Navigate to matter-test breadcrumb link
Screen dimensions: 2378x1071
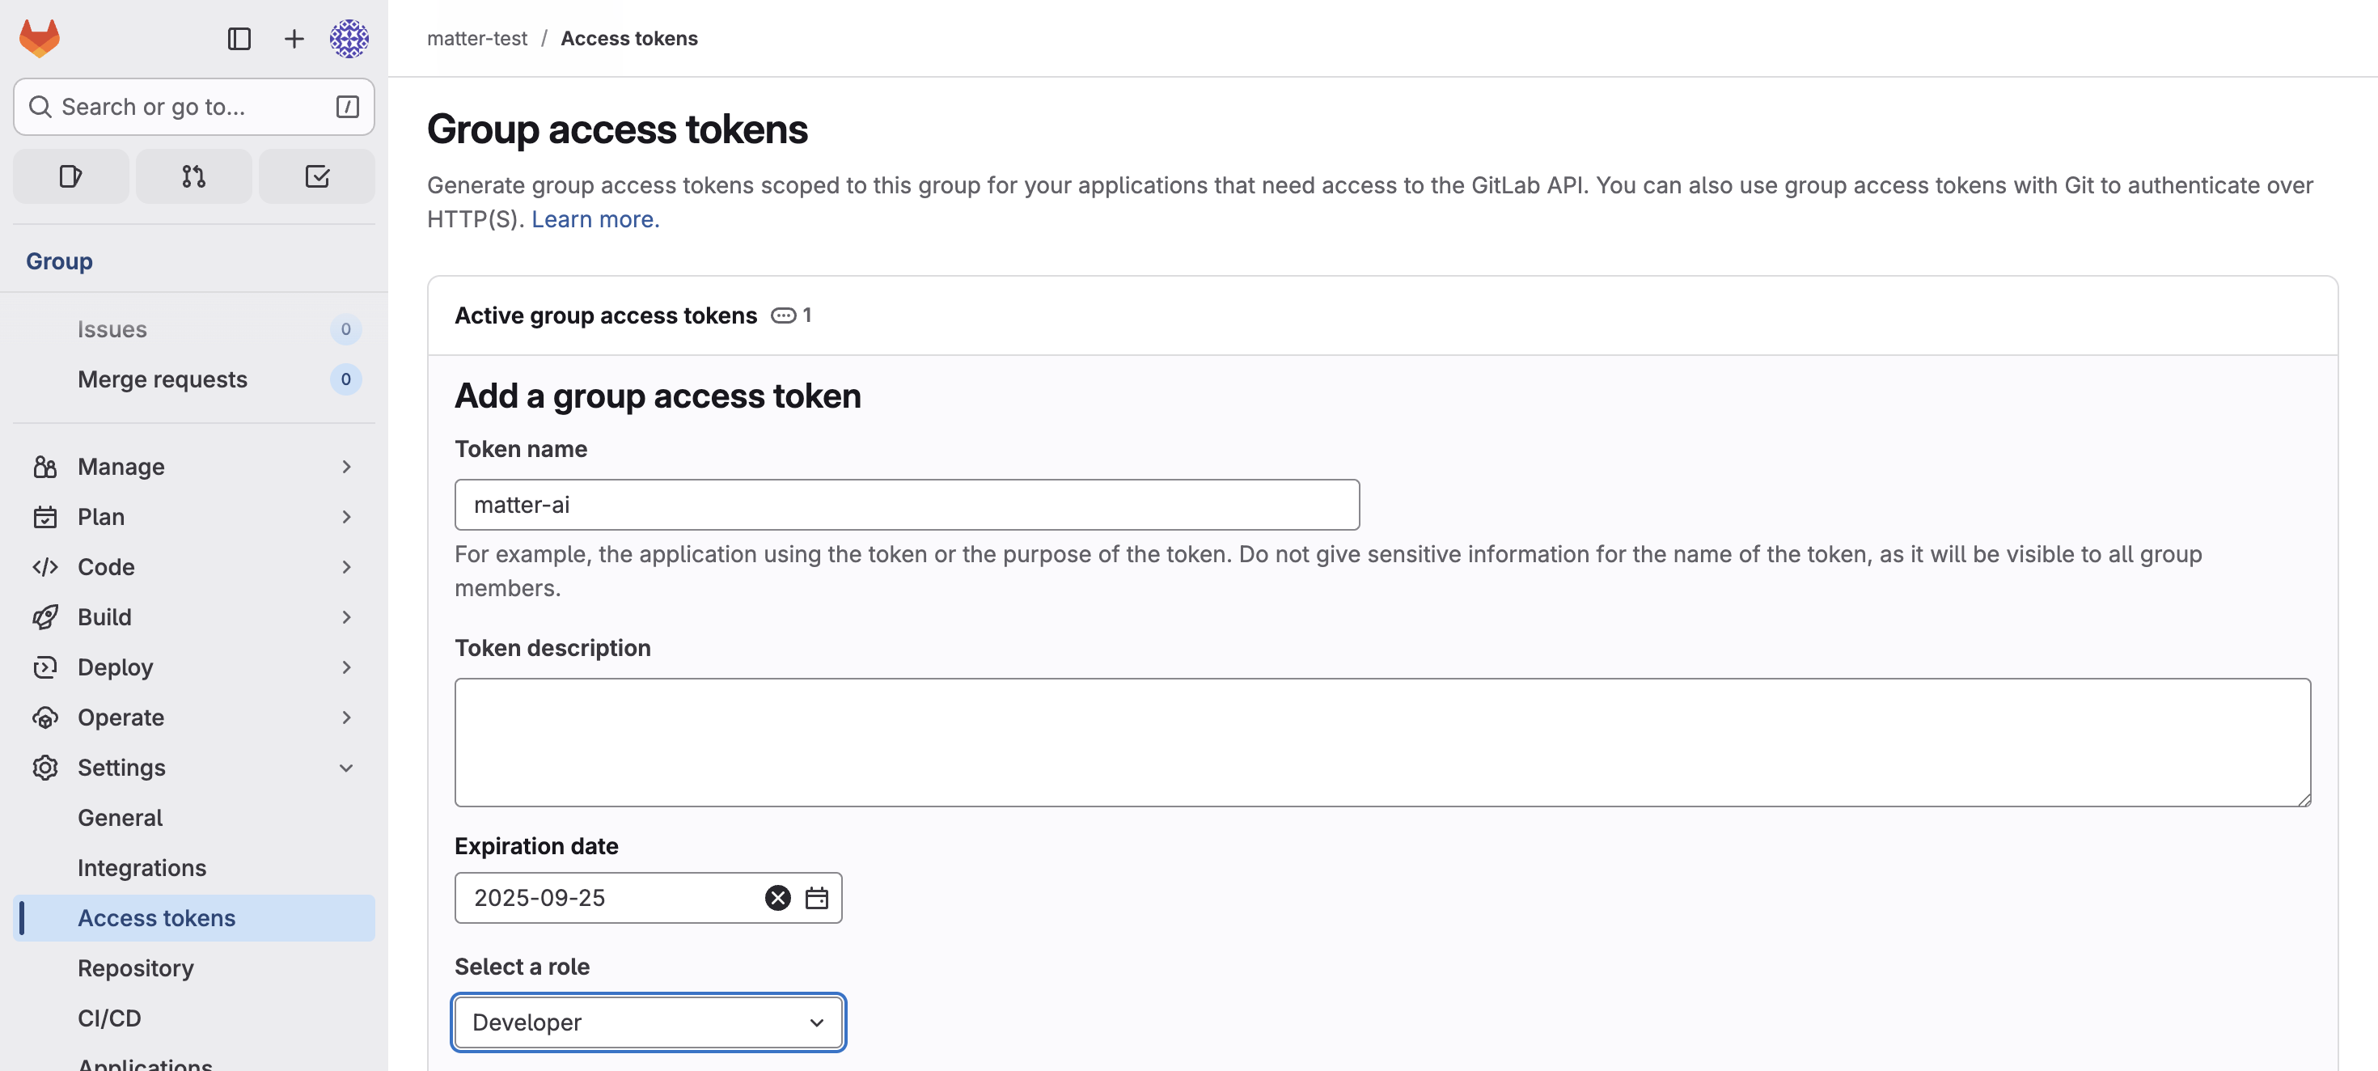[x=476, y=38]
